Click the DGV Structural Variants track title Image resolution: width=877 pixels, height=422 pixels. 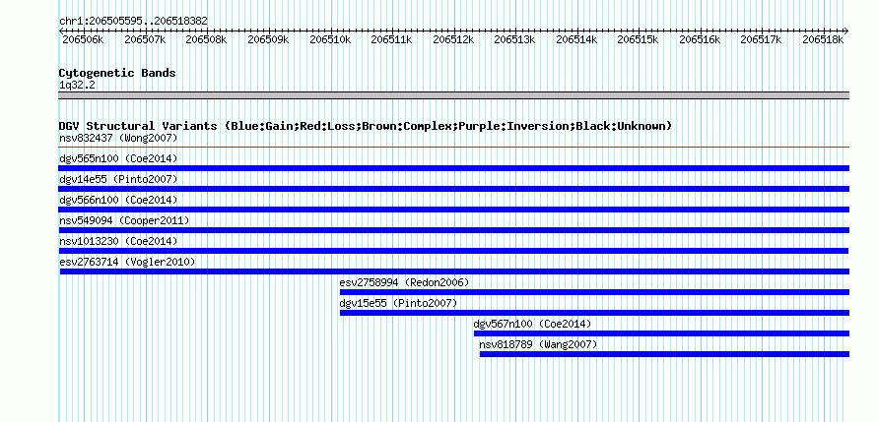366,126
